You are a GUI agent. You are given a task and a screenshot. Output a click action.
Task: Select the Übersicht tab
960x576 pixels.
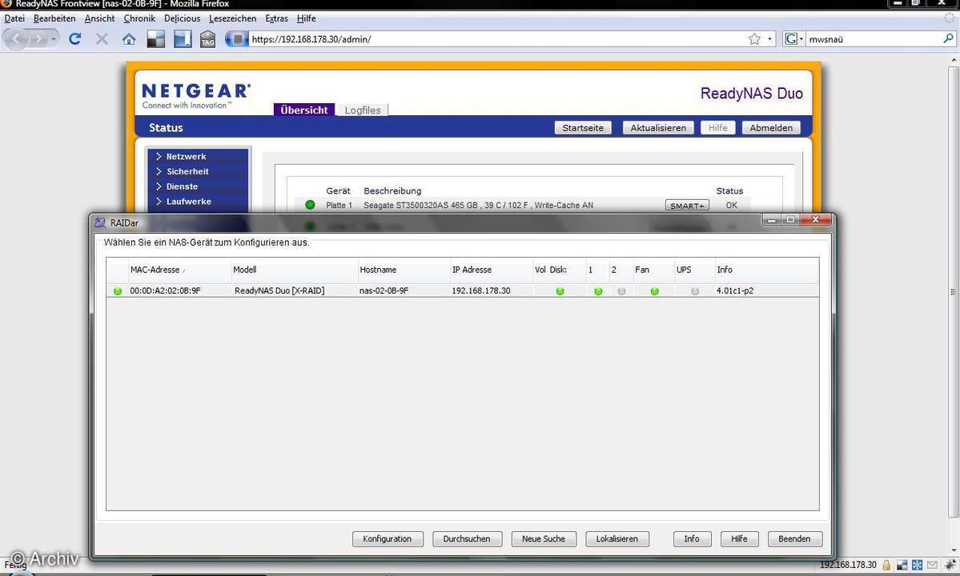point(303,110)
